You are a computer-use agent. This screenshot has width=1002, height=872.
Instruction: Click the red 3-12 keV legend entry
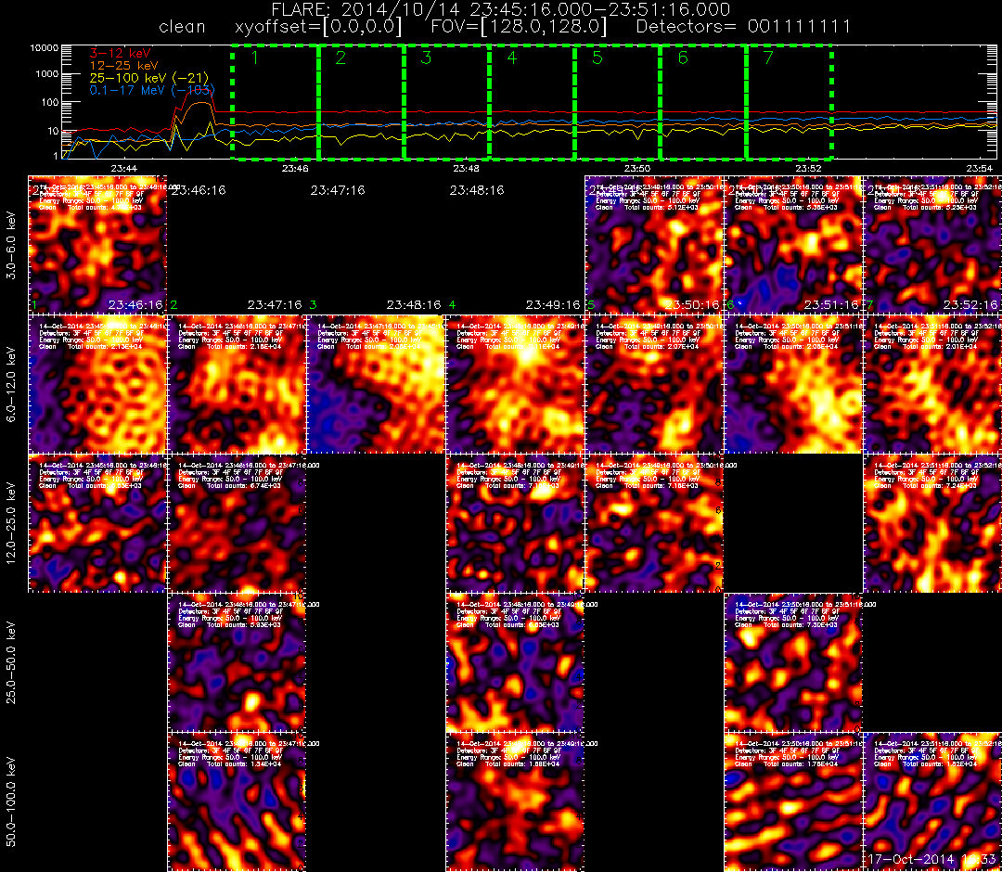[120, 53]
